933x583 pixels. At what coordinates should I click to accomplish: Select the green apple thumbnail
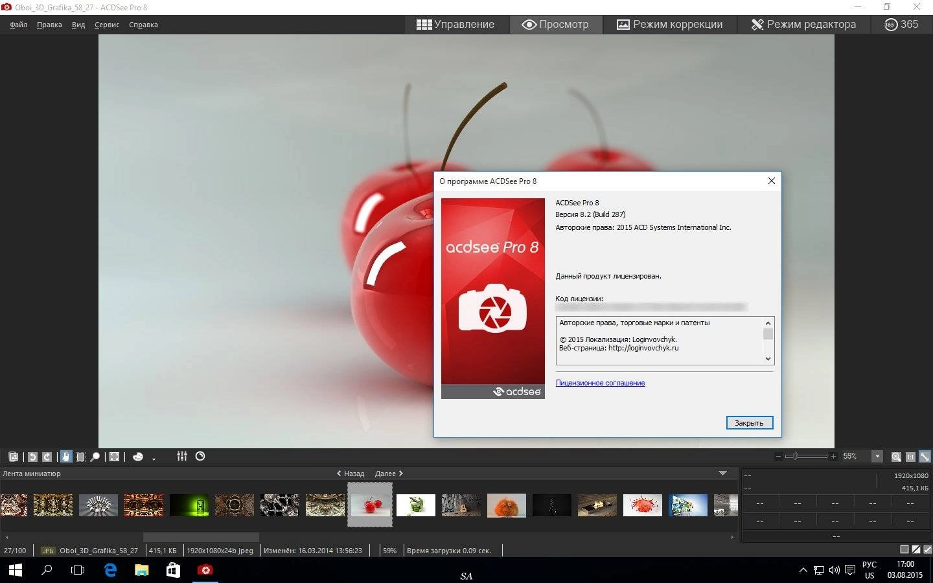[416, 505]
